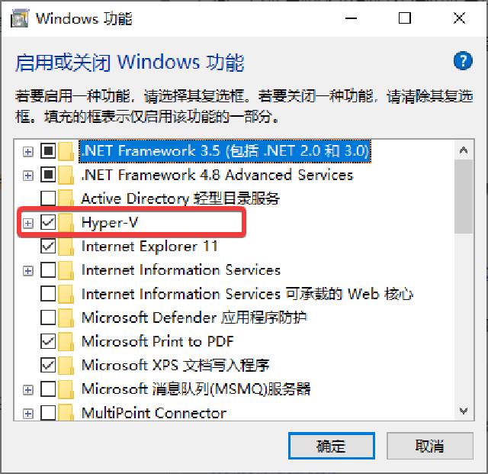
Task: Click the Hyper-V folder icon
Action: pyautogui.click(x=66, y=223)
